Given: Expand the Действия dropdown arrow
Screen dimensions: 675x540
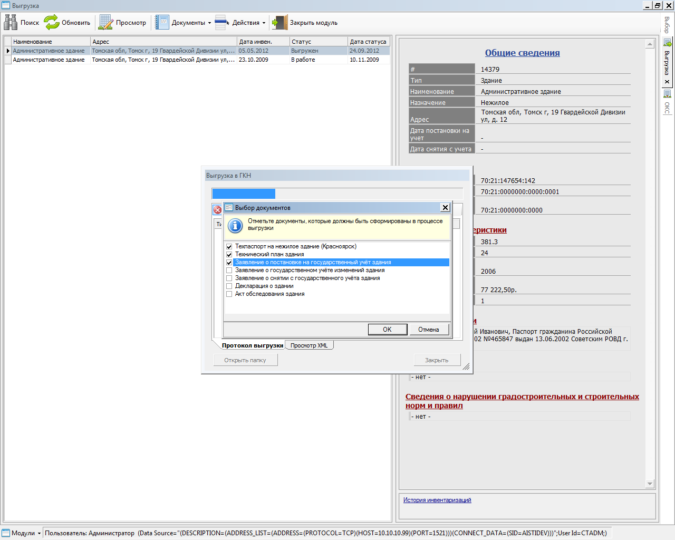Looking at the screenshot, I should coord(264,23).
